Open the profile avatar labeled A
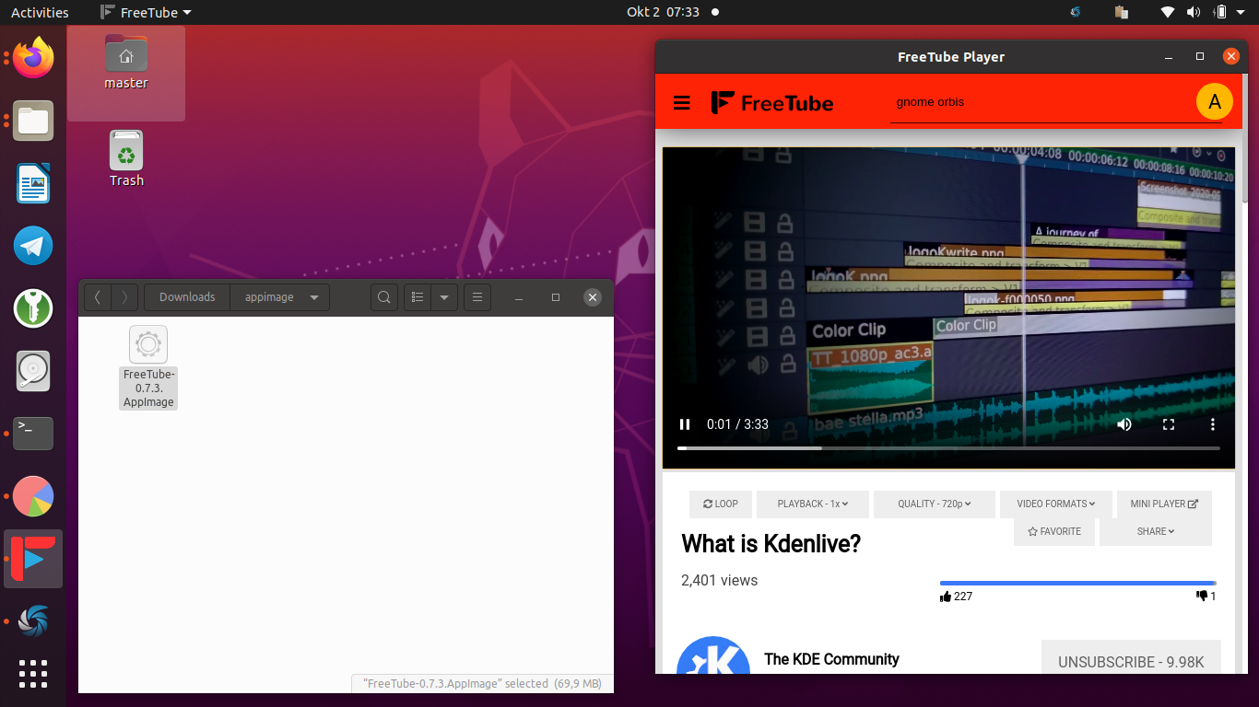 1214,101
